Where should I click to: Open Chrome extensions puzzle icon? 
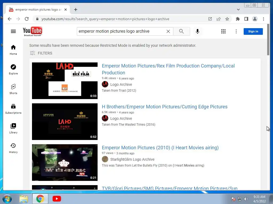pos(238,19)
